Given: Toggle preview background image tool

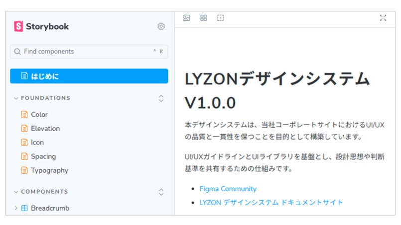Looking at the screenshot, I should (x=187, y=18).
